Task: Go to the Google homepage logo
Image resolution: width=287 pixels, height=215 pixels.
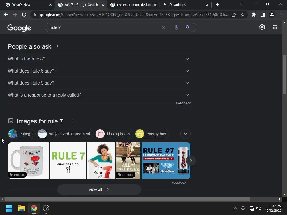Action: [x=19, y=28]
